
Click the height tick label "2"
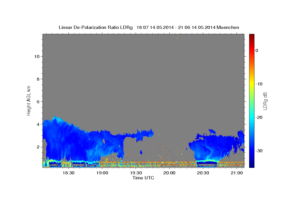coord(38,147)
